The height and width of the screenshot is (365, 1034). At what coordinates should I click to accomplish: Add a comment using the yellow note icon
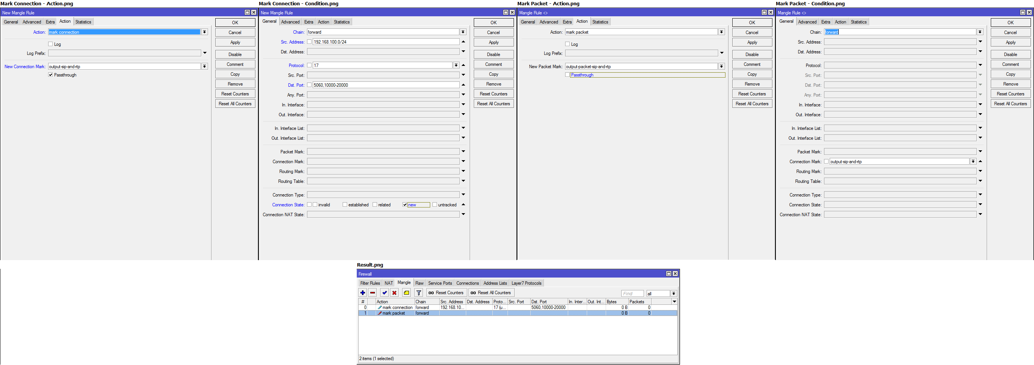click(x=406, y=292)
